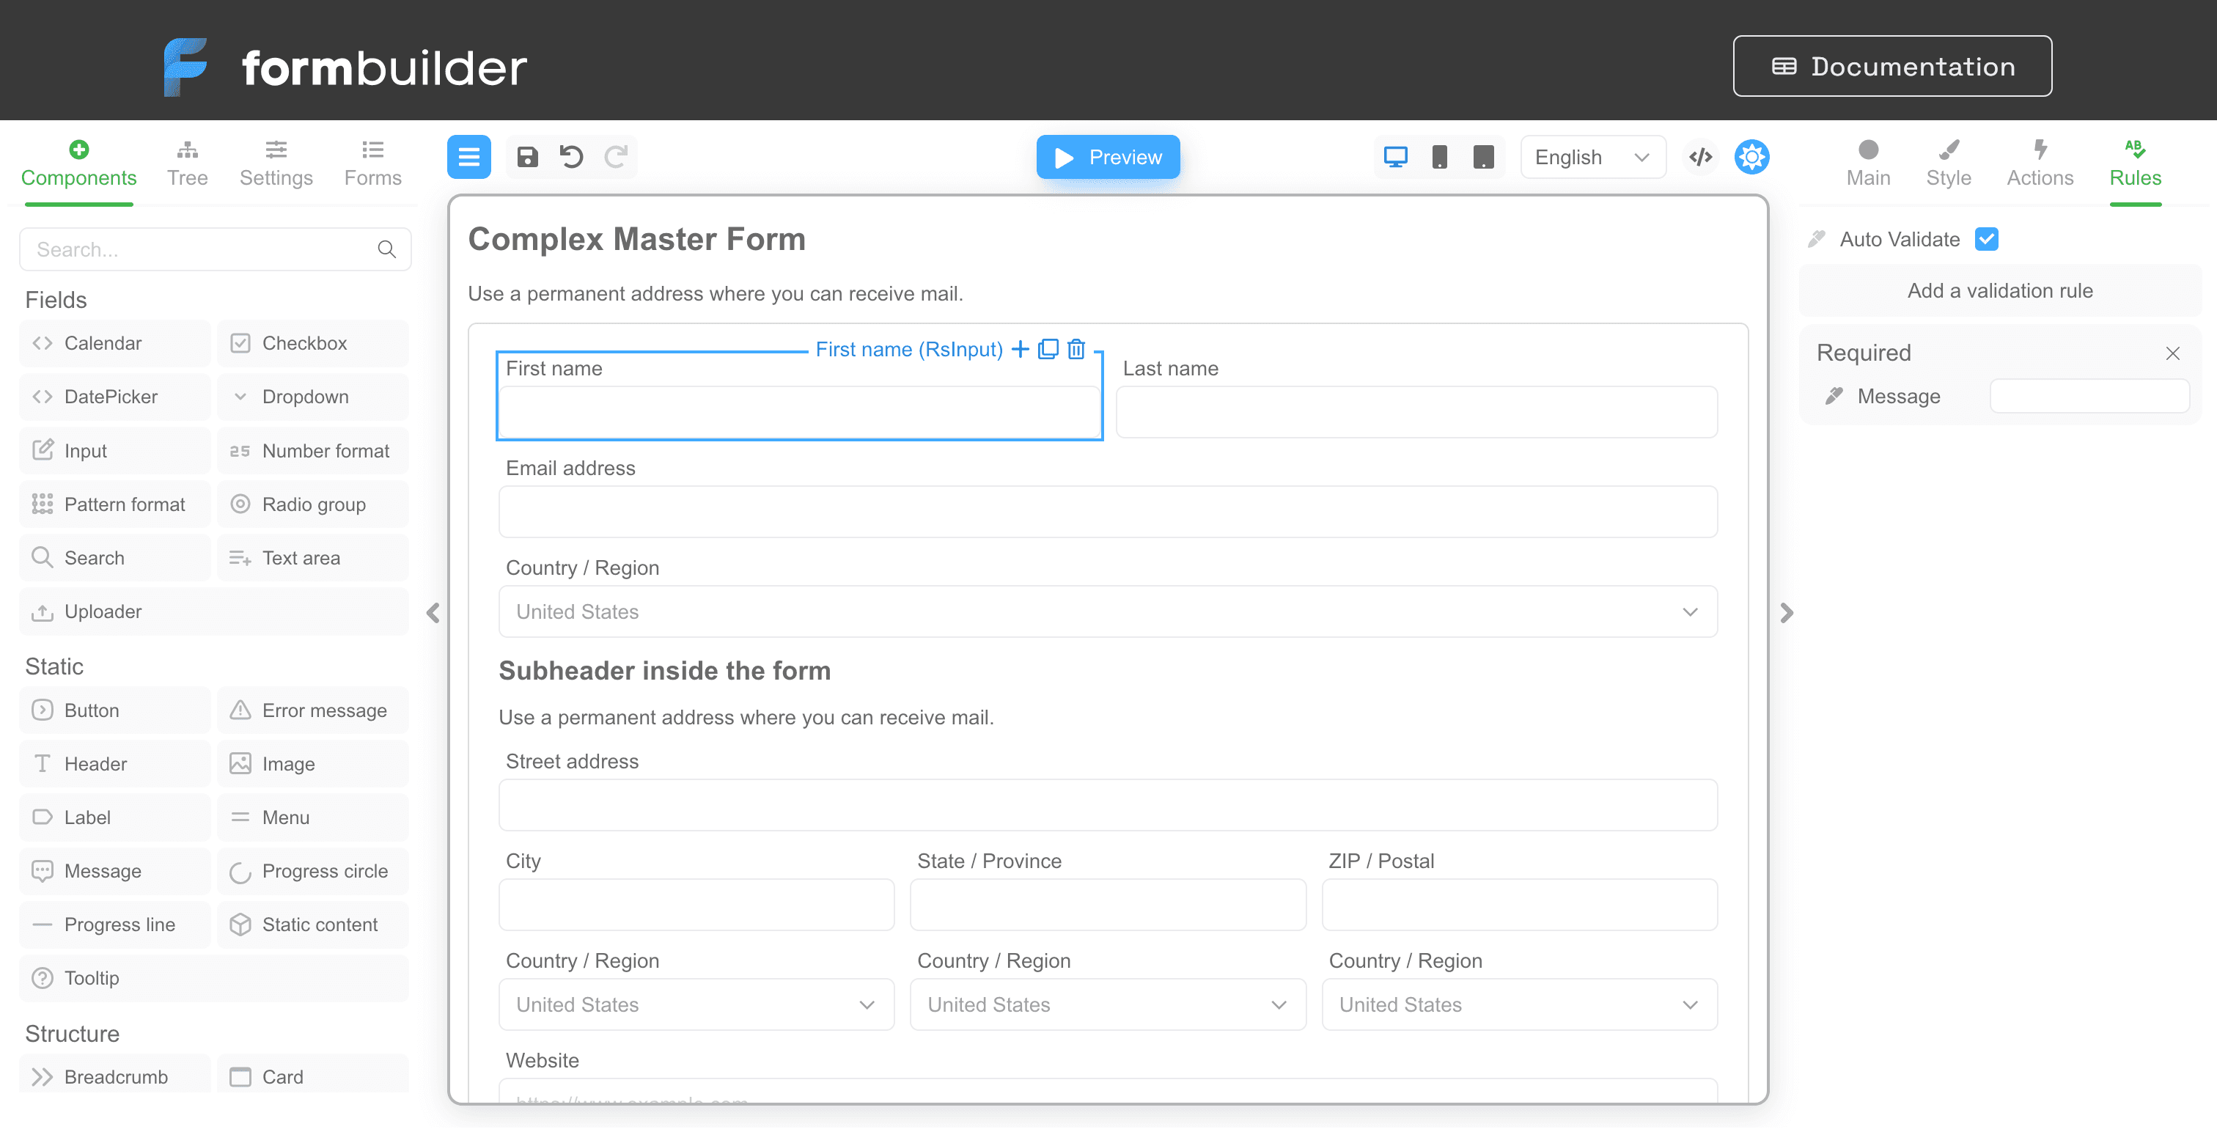The image size is (2217, 1132).
Task: Open the JSON code view icon
Action: (1699, 158)
